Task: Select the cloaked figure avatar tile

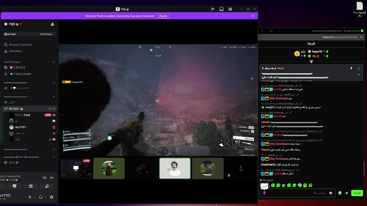Action: [x=109, y=169]
